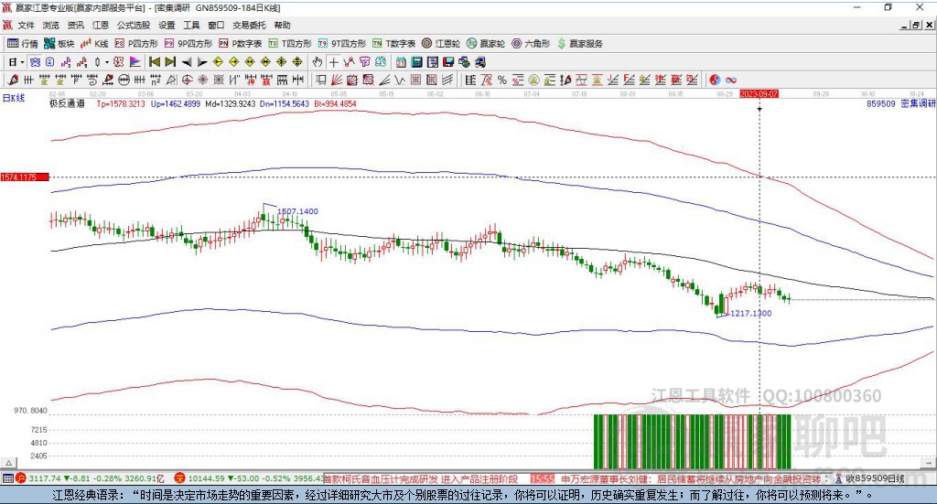Click the percent sign drawing tool

coord(501,80)
